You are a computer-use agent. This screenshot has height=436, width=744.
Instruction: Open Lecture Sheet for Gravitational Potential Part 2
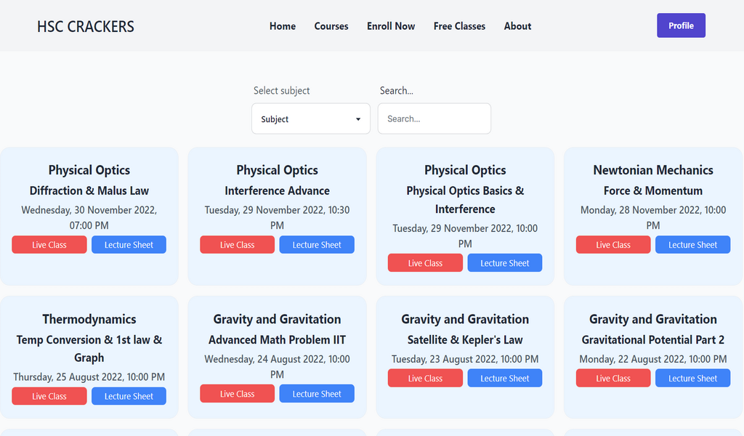(x=692, y=379)
